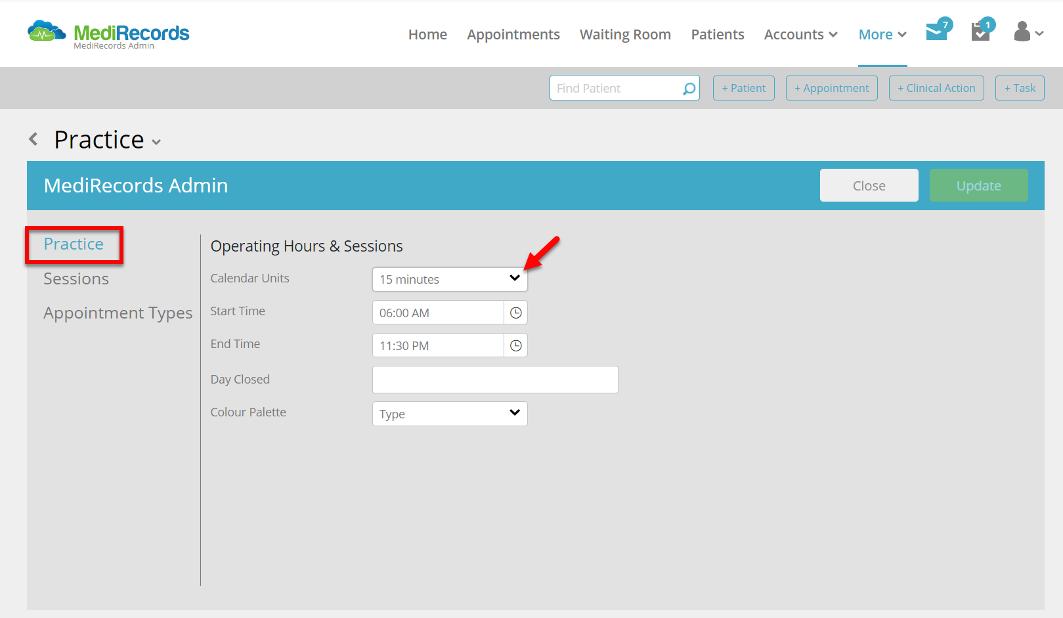1063x618 pixels.
Task: Select the Appointment Types side tab
Action: [118, 313]
